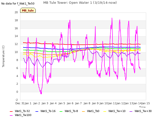Click the Jan 12 x-axis tick label
Viewport: 161px width, 120px height.
pos(120,103)
